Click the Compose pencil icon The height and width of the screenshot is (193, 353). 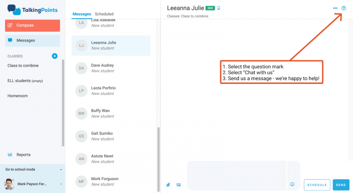pos(10,25)
